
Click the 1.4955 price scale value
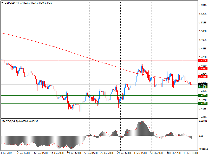click(203, 40)
